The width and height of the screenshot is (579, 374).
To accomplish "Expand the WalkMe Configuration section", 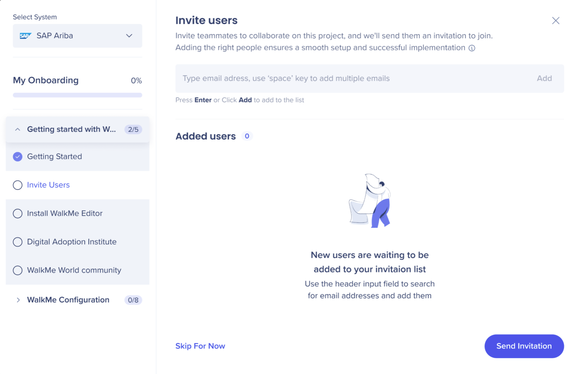I will (18, 300).
